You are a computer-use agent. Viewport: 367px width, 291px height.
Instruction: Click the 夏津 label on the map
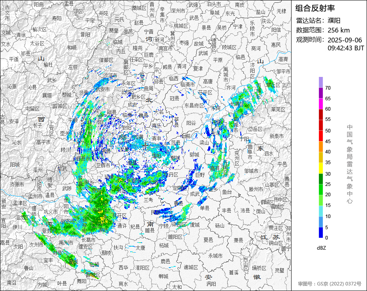tap(198, 69)
